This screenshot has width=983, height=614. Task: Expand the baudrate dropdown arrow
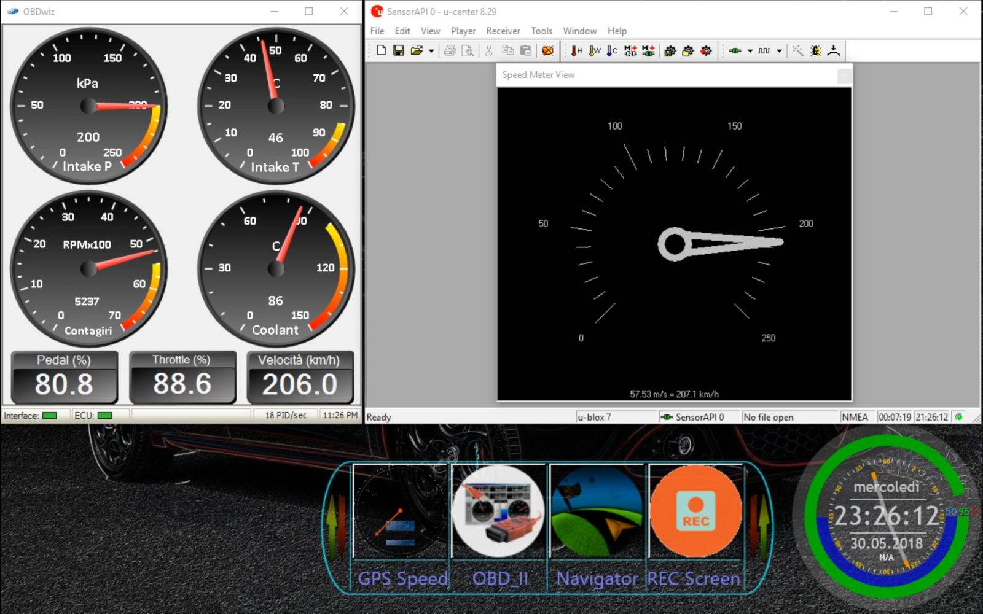779,51
